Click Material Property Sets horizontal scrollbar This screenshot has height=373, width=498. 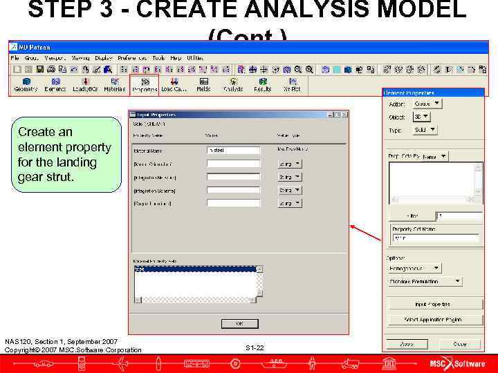(x=195, y=300)
